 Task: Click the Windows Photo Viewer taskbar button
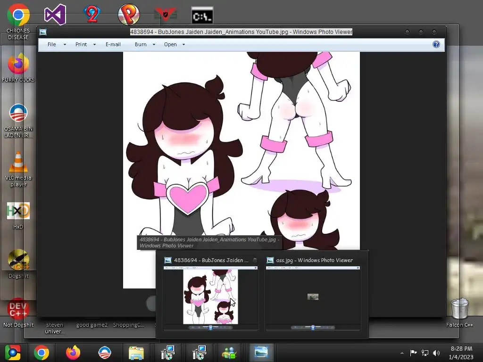click(x=261, y=352)
